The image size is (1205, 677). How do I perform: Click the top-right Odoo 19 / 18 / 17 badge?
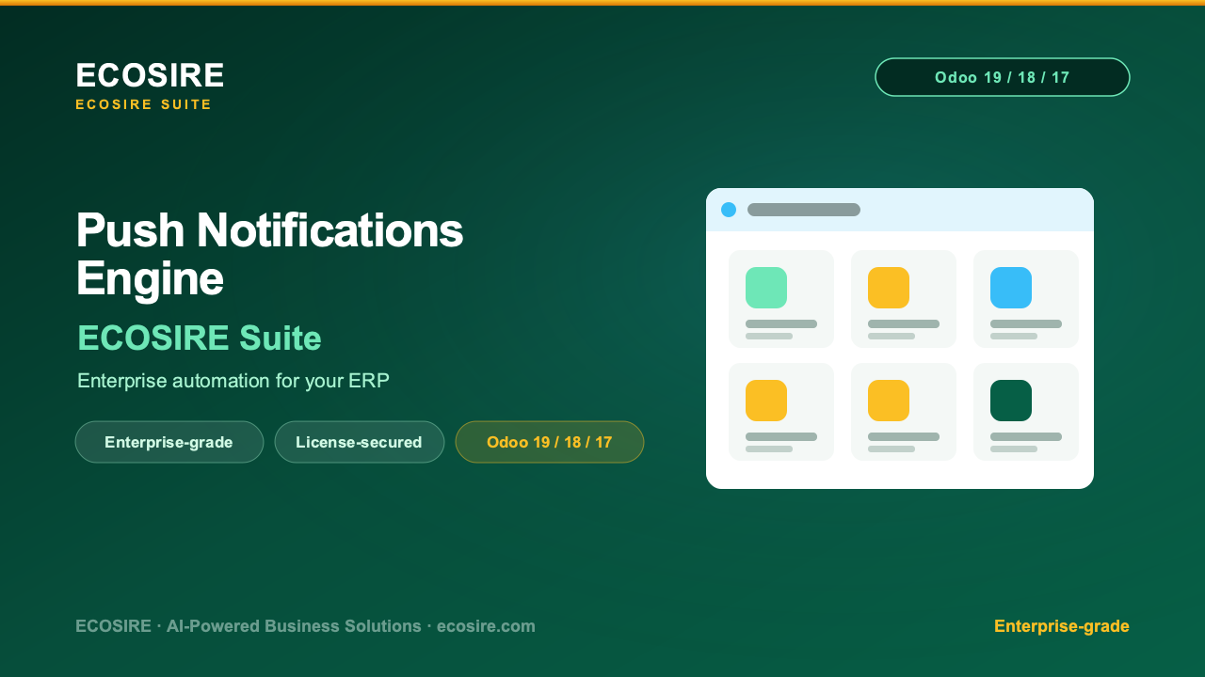pyautogui.click(x=1003, y=77)
